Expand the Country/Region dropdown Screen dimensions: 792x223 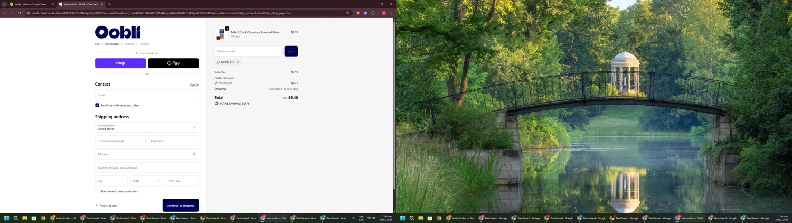click(x=147, y=127)
